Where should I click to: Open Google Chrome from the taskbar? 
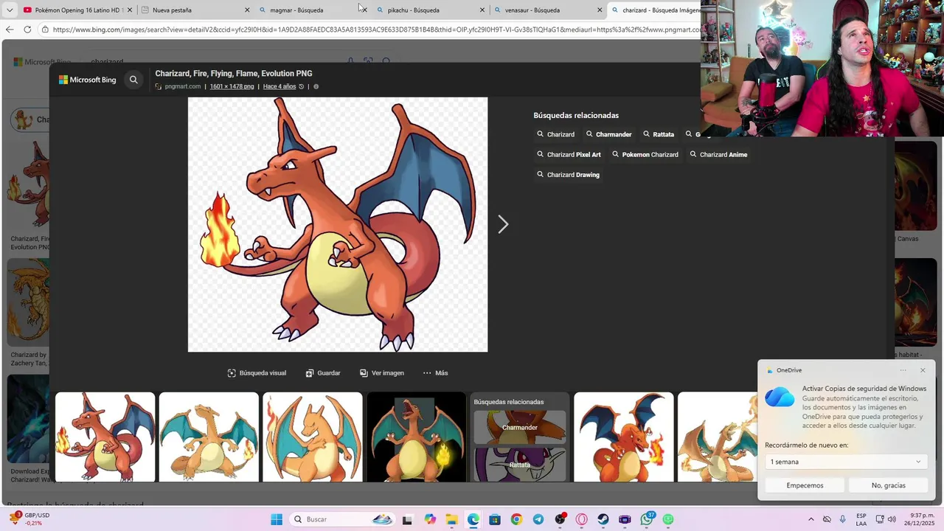[516, 519]
